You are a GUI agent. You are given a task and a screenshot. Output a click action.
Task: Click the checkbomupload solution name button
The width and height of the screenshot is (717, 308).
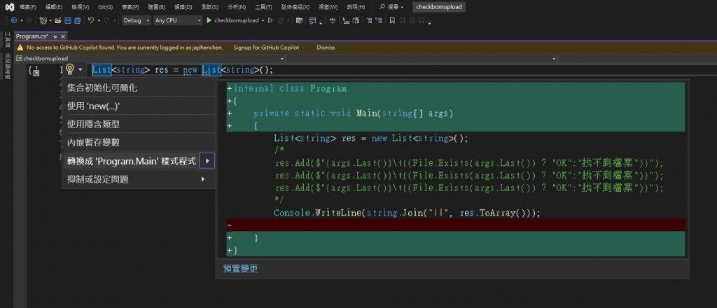[x=439, y=7]
